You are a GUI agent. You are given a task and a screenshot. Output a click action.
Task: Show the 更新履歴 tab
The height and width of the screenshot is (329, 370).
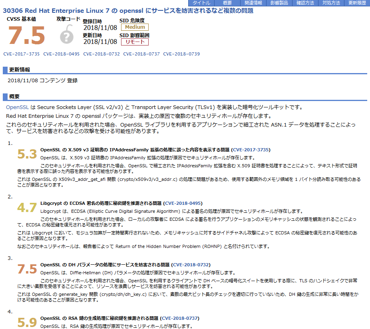(357, 3)
